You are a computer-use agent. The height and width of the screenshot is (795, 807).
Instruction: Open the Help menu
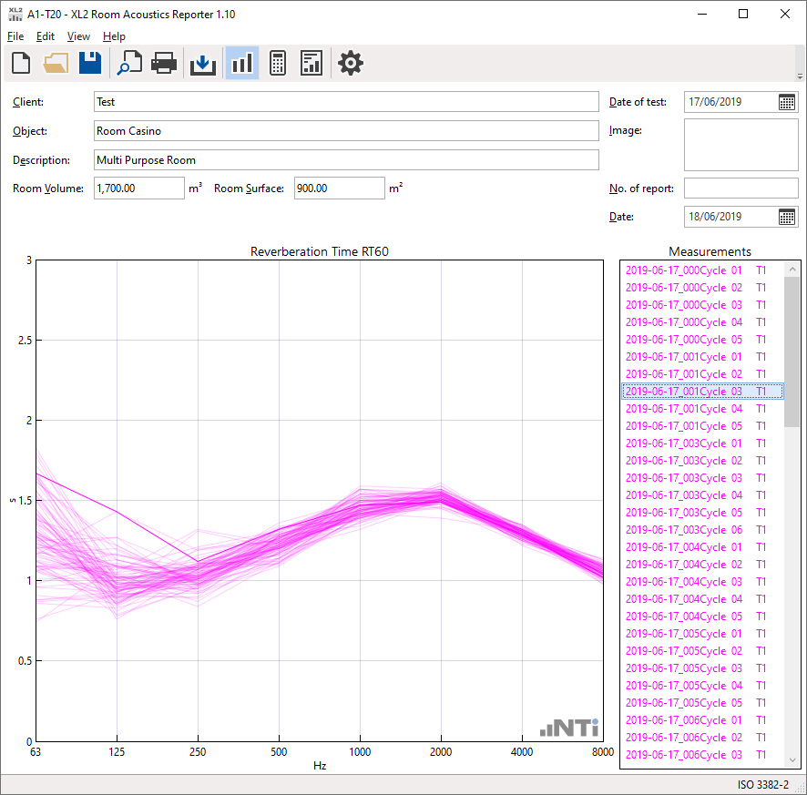click(114, 36)
